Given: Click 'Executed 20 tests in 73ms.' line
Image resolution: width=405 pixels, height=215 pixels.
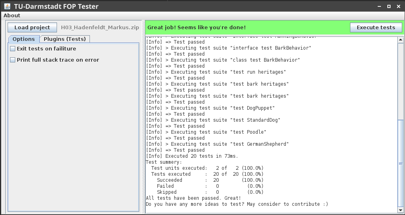Looking at the screenshot, I should click(192, 156).
